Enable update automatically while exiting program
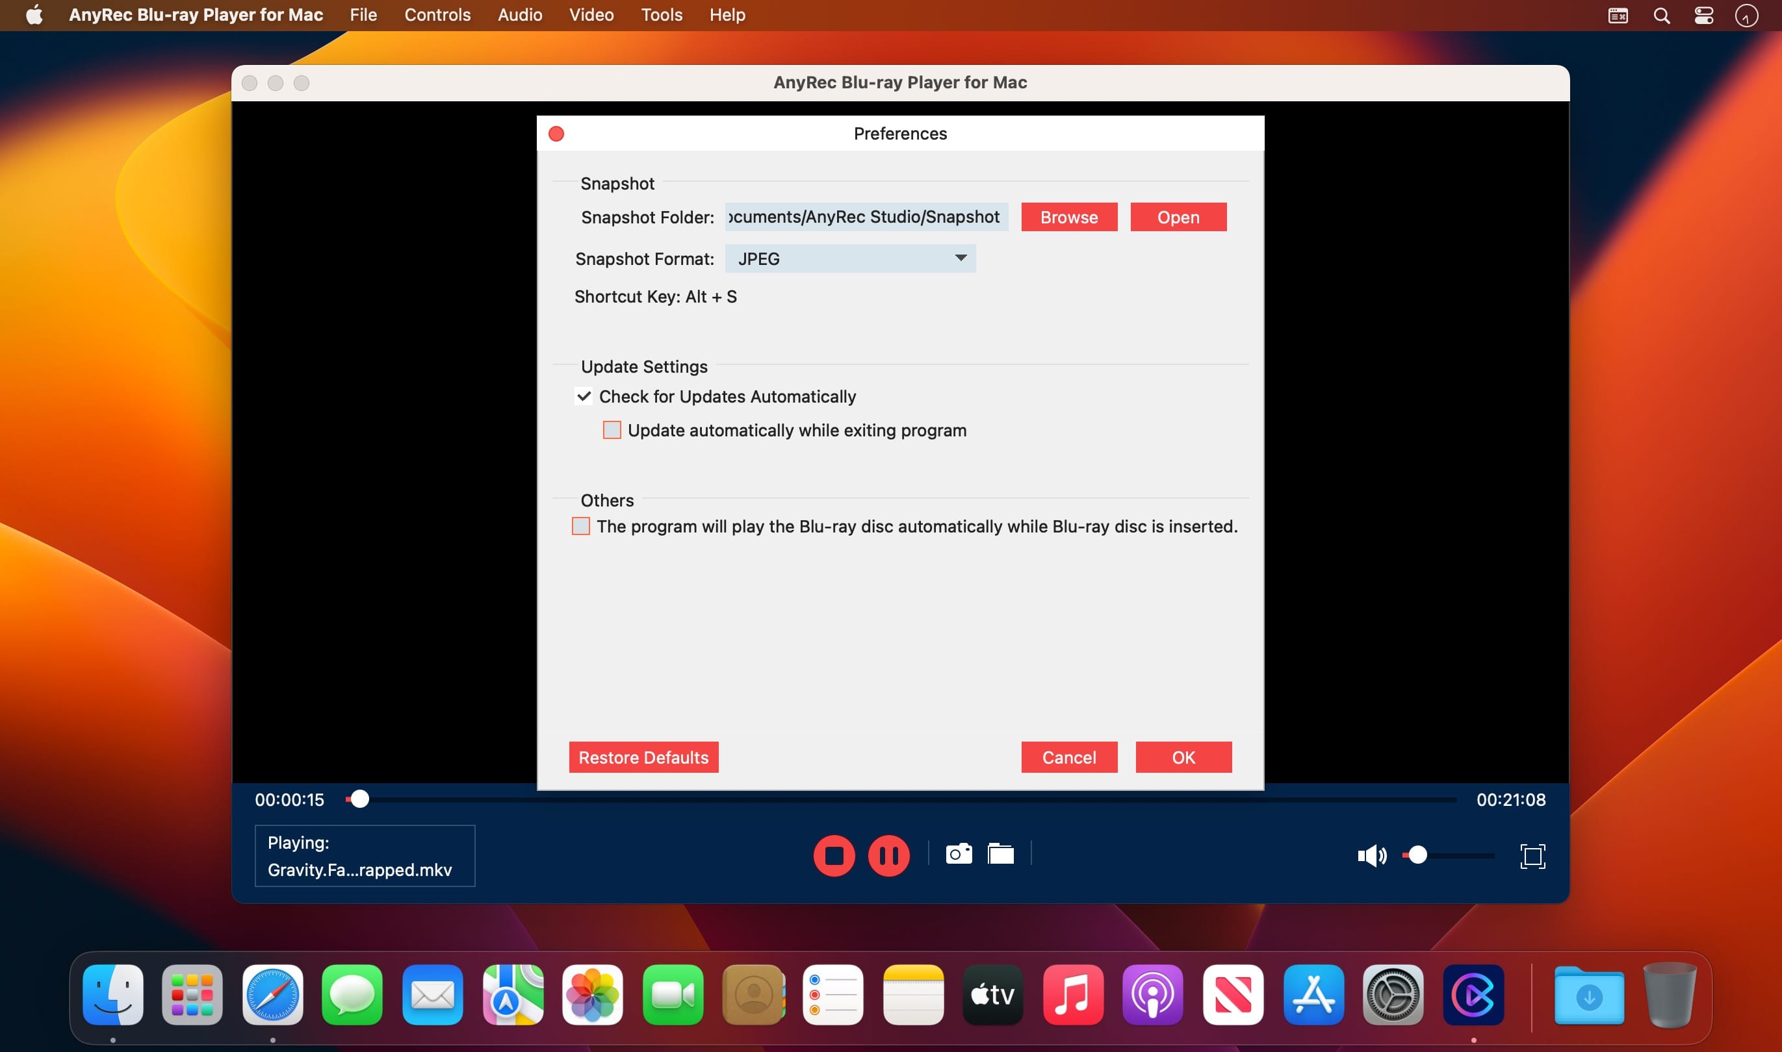 (612, 431)
